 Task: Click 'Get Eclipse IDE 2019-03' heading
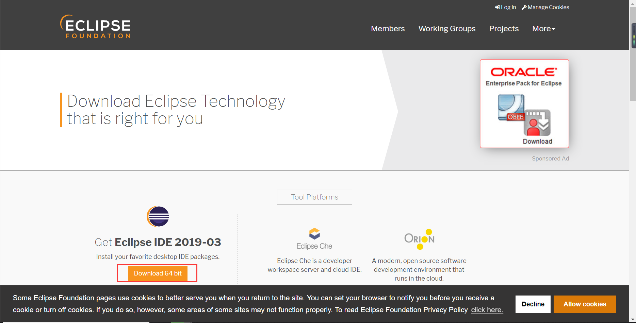pyautogui.click(x=158, y=242)
